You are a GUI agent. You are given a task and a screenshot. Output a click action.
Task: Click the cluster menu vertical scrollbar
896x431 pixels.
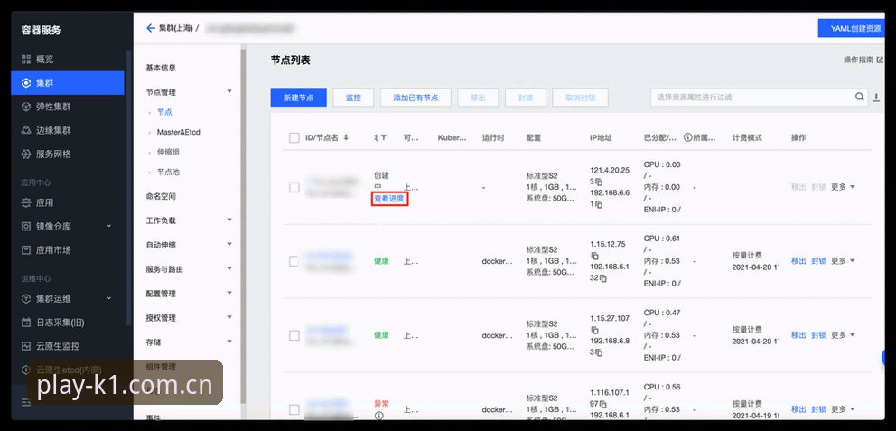coord(244,226)
